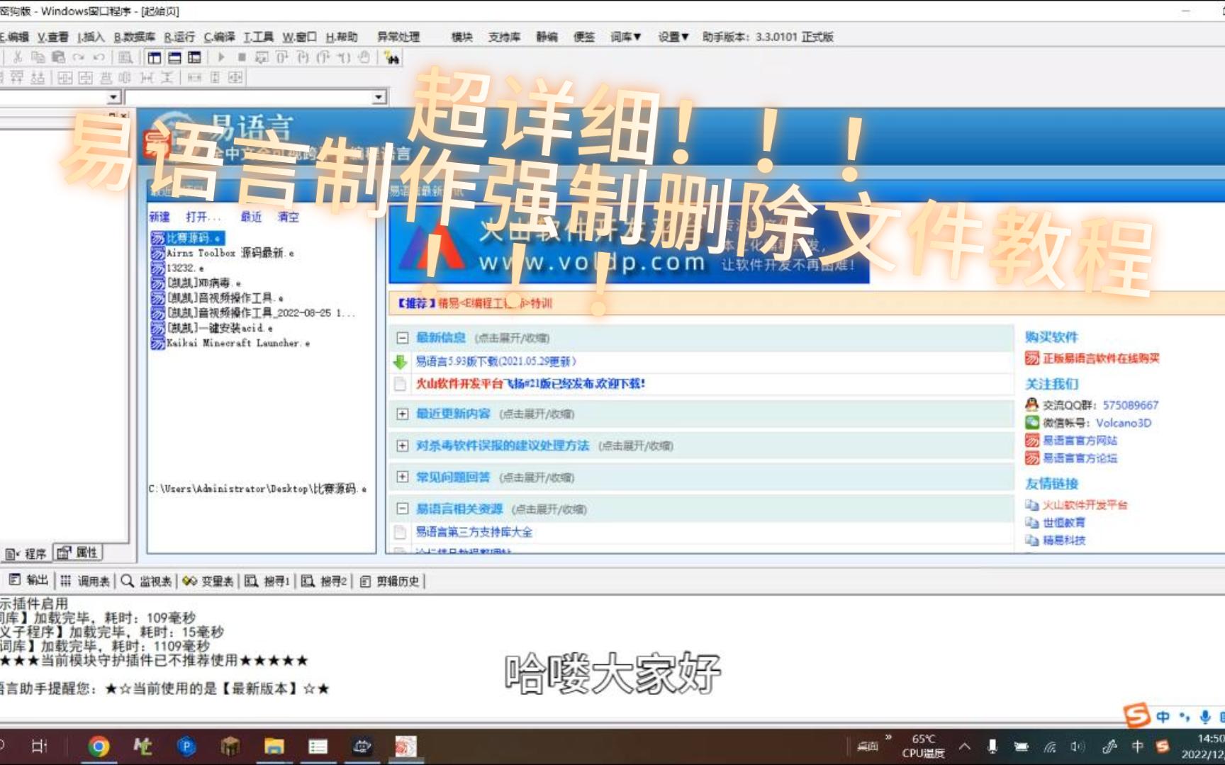
Task: Switch to the 变量表 bottom tab
Action: tap(208, 581)
